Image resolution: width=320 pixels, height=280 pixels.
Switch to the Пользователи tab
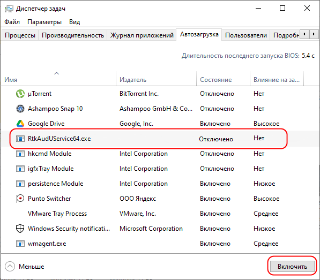point(246,35)
